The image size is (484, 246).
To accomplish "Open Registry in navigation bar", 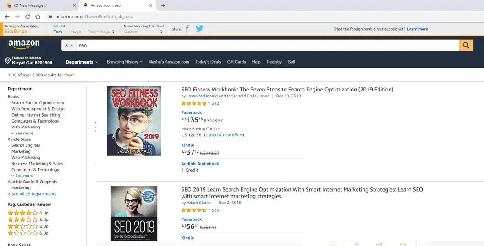I will [274, 62].
